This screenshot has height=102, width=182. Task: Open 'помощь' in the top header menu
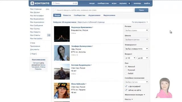(137, 3)
